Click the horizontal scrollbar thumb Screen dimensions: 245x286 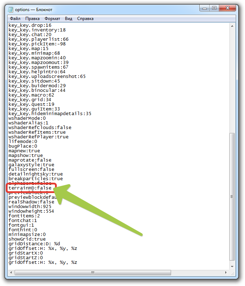point(93,272)
